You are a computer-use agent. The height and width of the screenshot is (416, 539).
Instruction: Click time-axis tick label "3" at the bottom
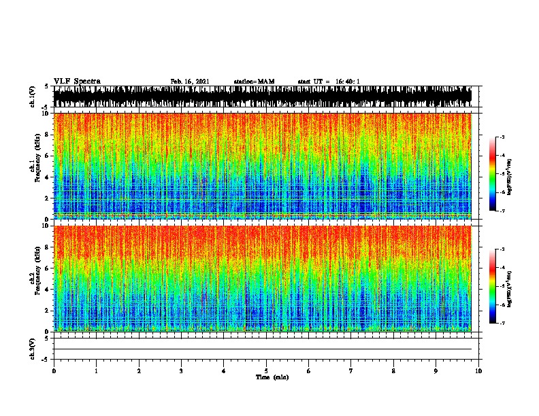[181, 371]
